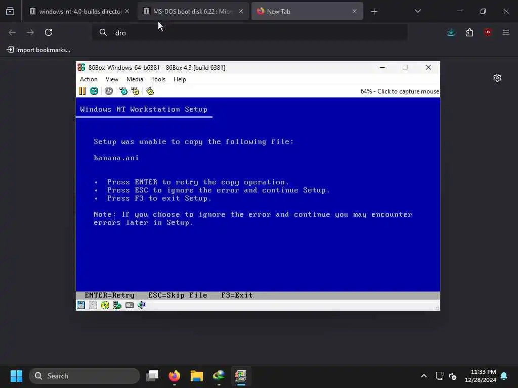Open 86Box settings via the gear-keys icon
Screen dimensions: 518x388
pyautogui.click(x=150, y=91)
